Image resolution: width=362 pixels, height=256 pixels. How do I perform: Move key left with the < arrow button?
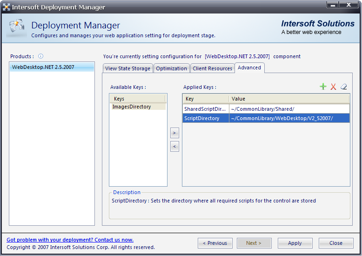(x=174, y=147)
